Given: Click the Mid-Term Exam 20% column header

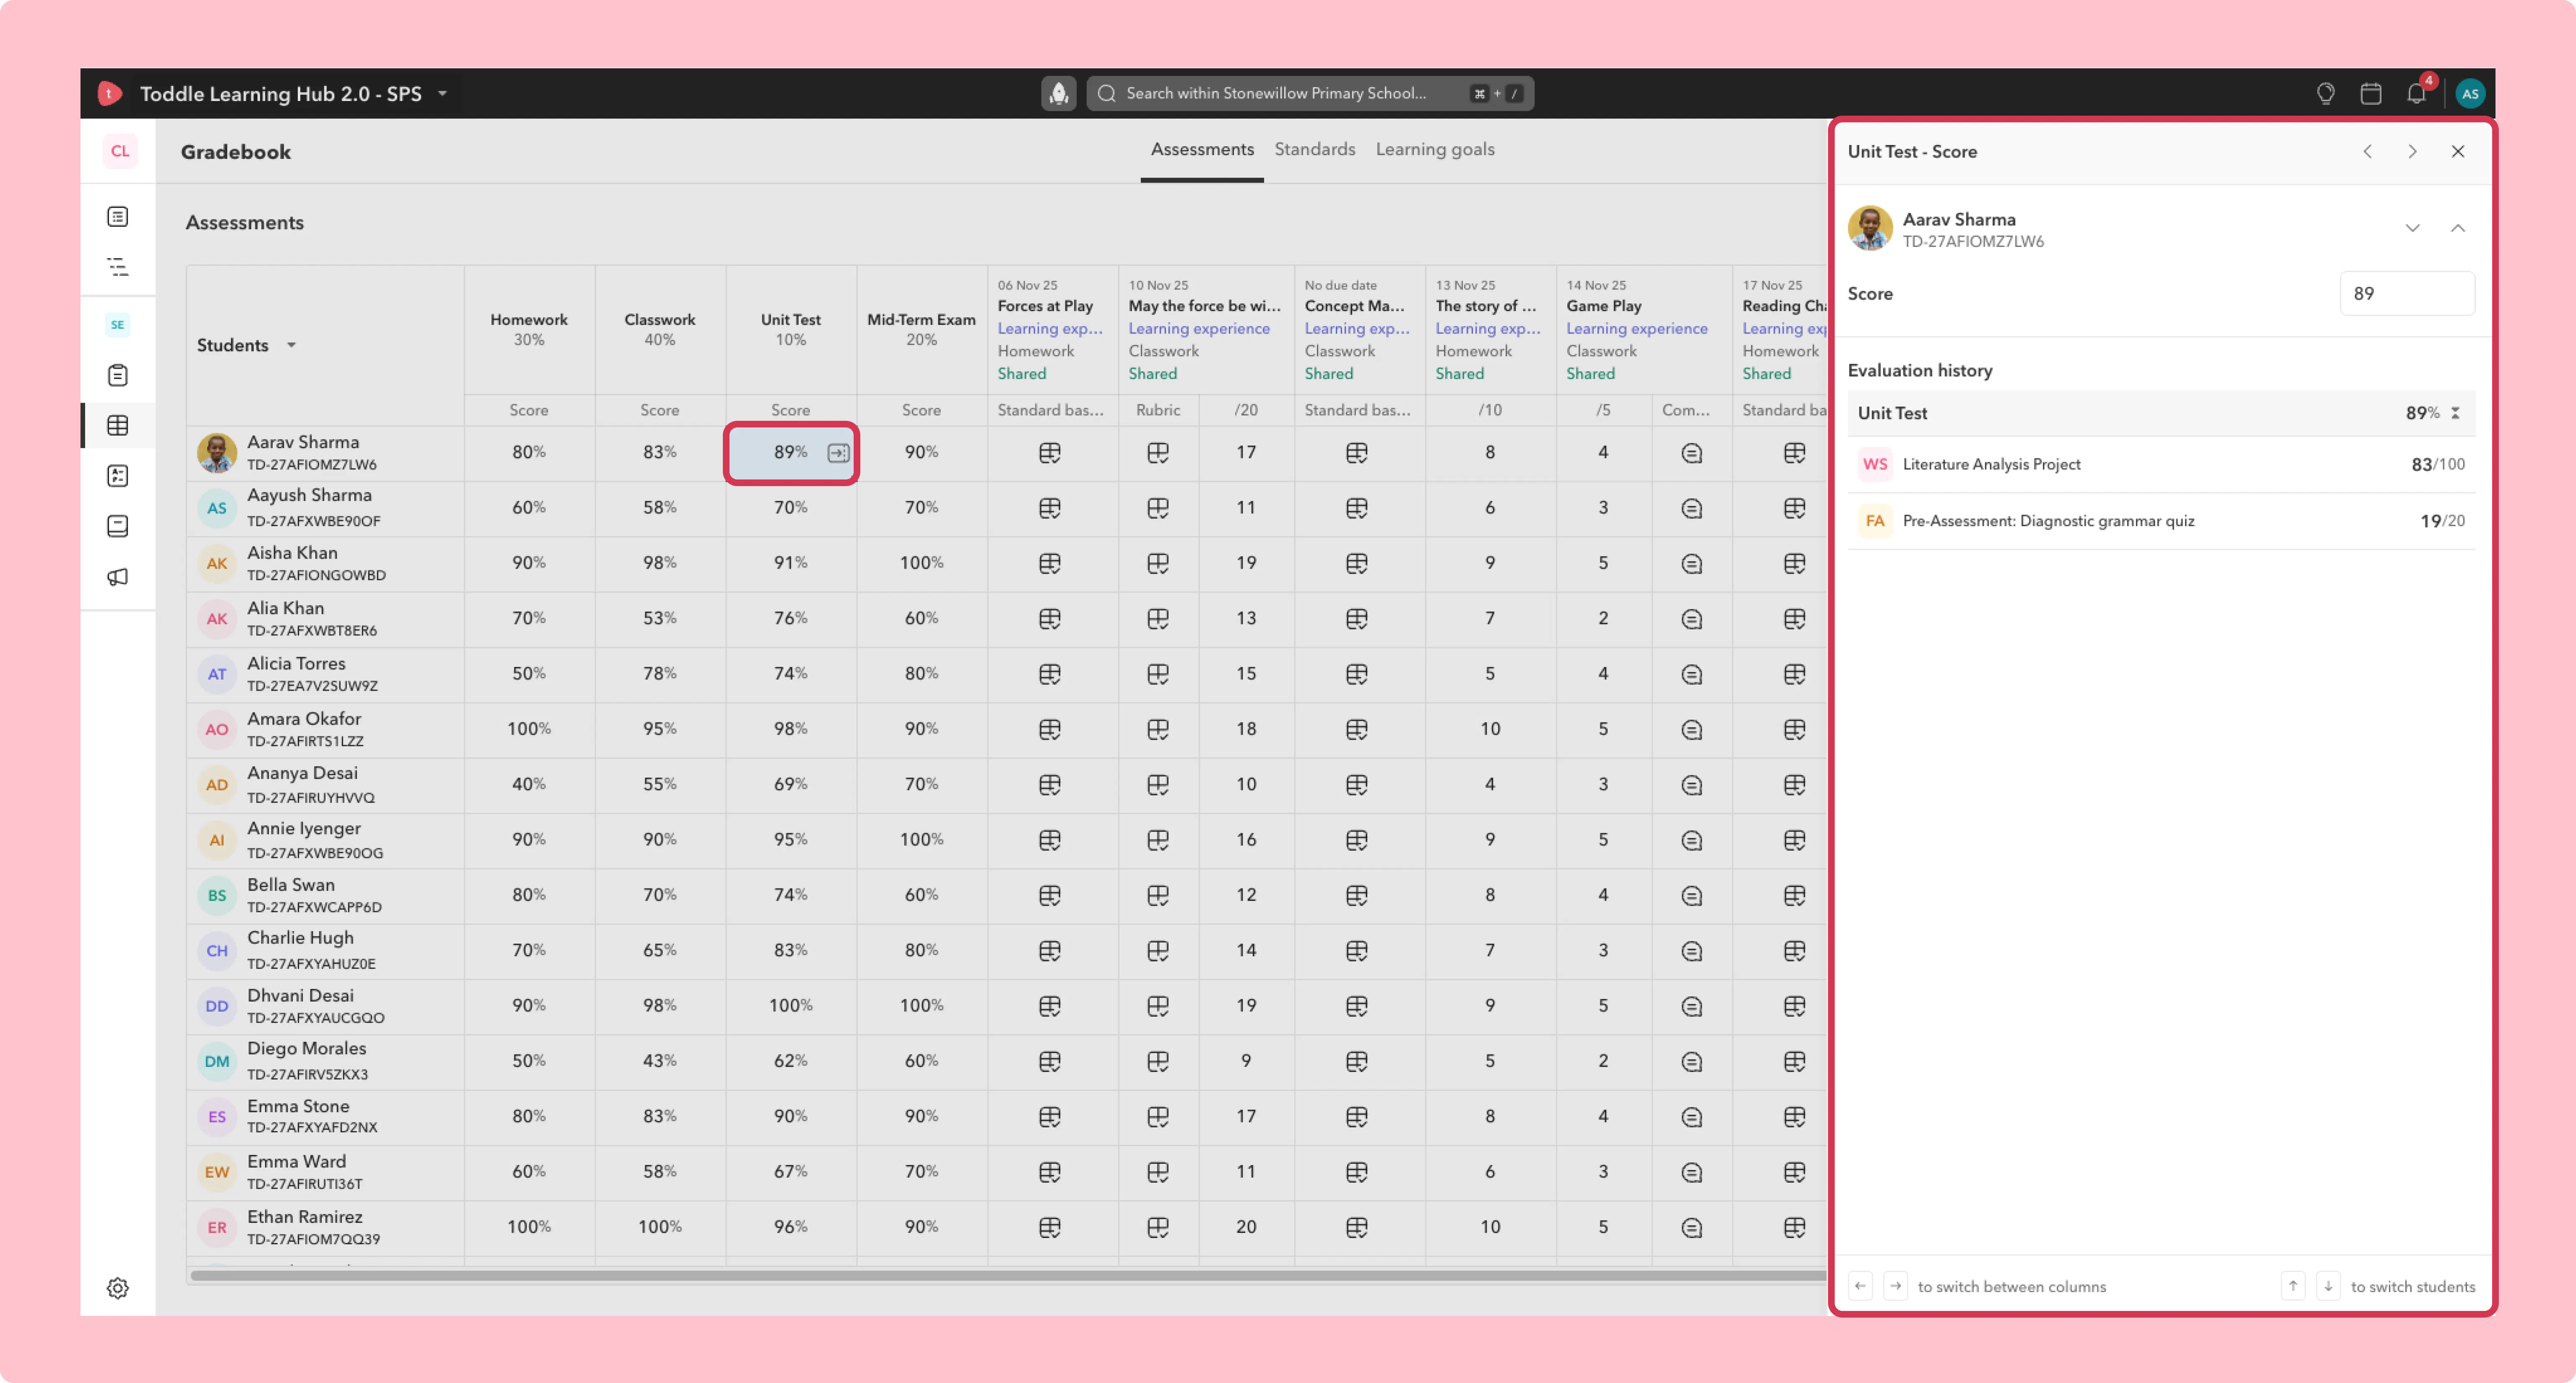Looking at the screenshot, I should 922,330.
